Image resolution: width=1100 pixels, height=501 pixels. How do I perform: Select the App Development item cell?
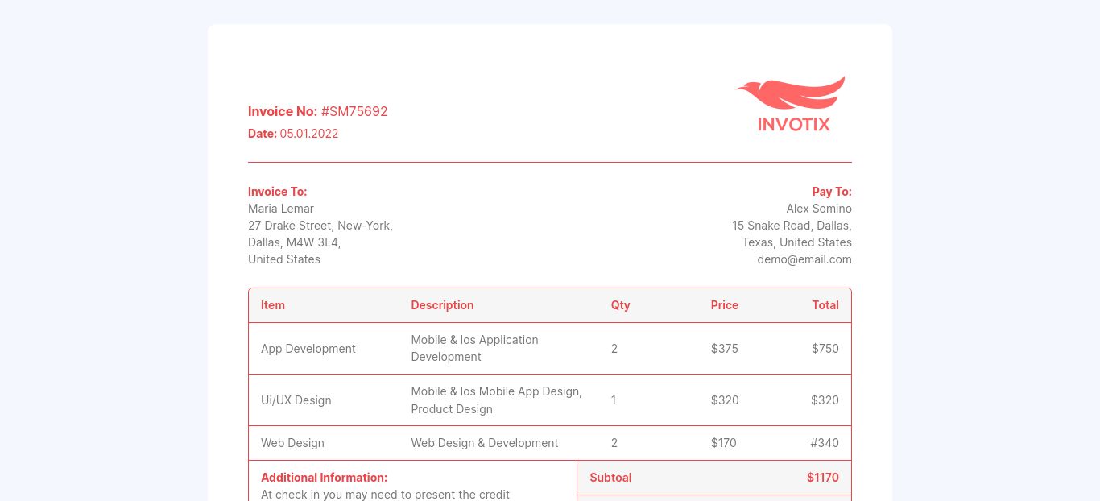308,349
